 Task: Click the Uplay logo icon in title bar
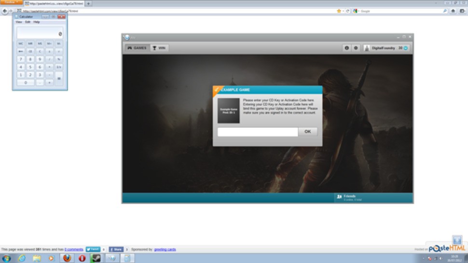[127, 37]
